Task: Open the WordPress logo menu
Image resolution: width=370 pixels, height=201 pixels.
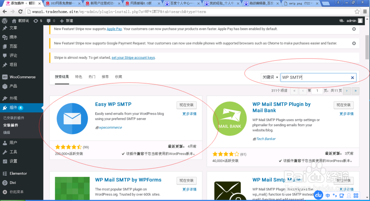Action: point(4,21)
